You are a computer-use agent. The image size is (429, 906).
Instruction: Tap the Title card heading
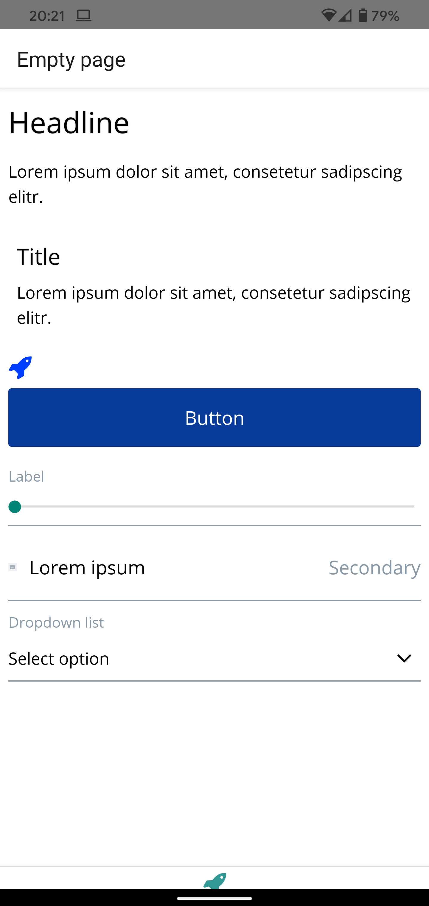tap(39, 256)
